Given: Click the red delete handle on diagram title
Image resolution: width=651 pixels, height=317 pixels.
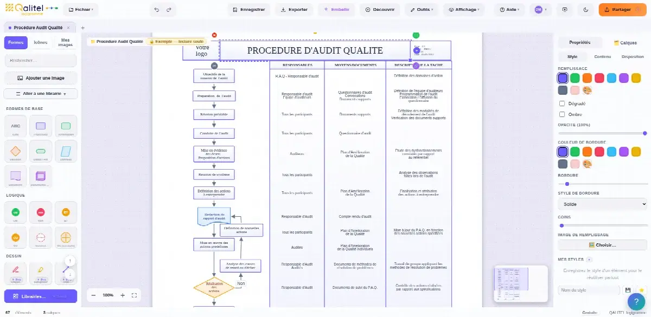Looking at the screenshot, I should (214, 35).
